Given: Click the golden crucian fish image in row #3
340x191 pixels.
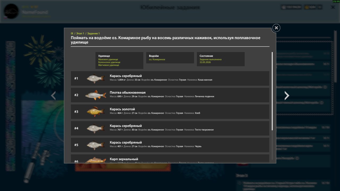Looking at the screenshot, I should tap(95, 112).
